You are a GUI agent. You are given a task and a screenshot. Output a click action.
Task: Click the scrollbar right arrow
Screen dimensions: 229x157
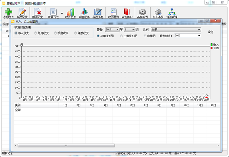(218, 145)
